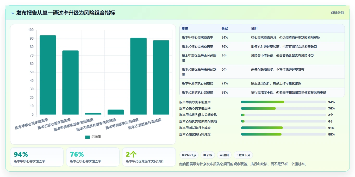Click the icon inside the 表格 tag

pos(204,155)
